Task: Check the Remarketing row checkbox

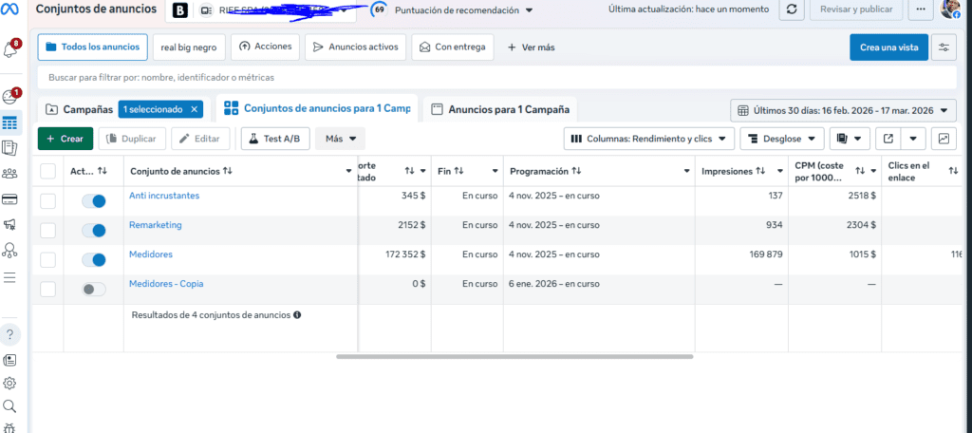Action: 47,231
